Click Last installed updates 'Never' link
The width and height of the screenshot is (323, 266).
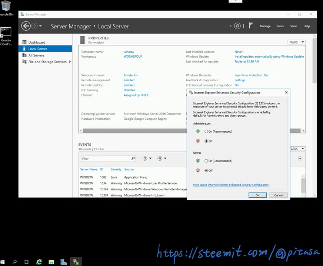(x=239, y=52)
